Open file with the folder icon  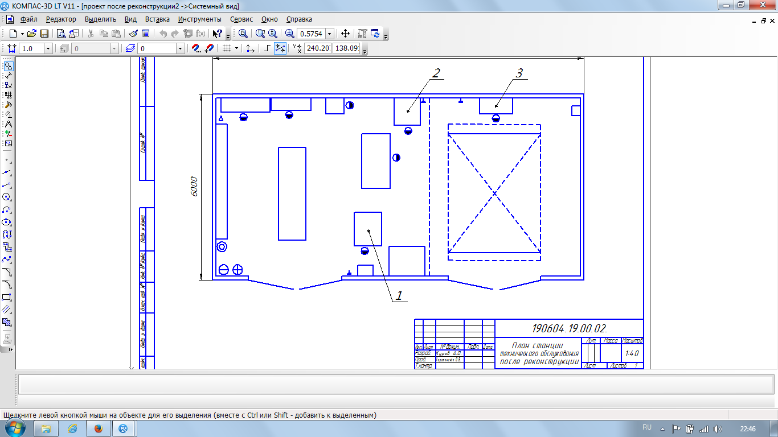pyautogui.click(x=32, y=34)
